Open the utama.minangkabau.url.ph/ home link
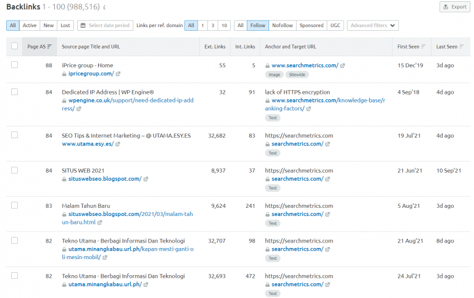 [x=105, y=284]
